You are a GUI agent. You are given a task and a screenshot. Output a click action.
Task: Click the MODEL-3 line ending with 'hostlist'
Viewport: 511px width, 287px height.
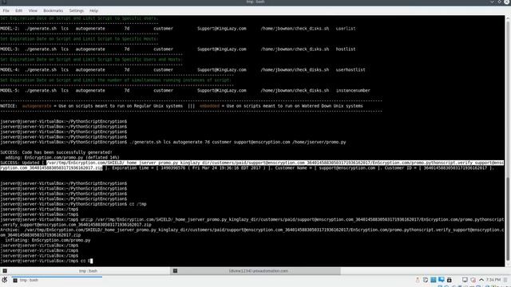tap(178, 49)
